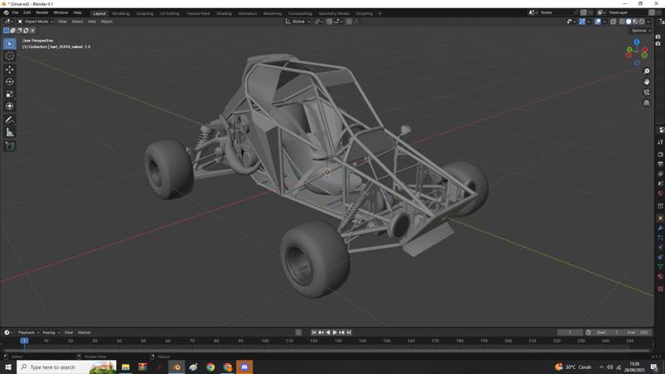Open the Select menu in viewport
Screen dimensions: 665x374
[77, 22]
